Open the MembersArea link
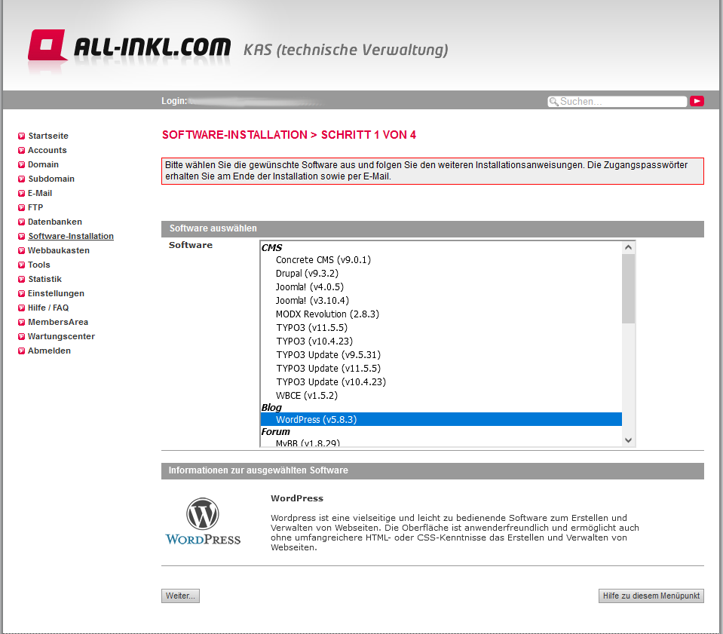This screenshot has height=634, width=723. click(58, 321)
